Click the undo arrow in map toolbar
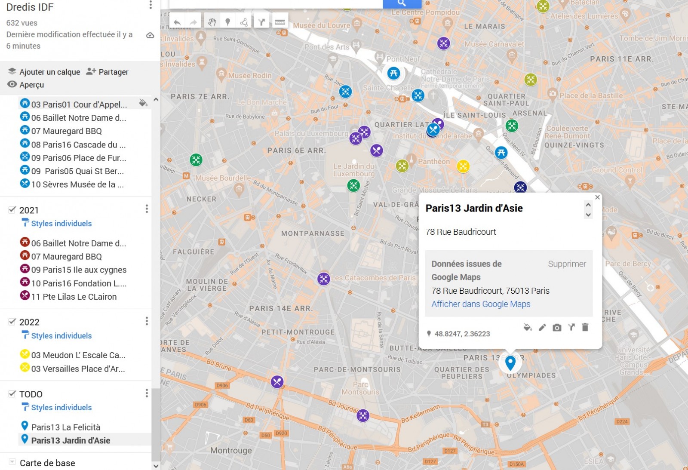The image size is (688, 470). pos(177,22)
